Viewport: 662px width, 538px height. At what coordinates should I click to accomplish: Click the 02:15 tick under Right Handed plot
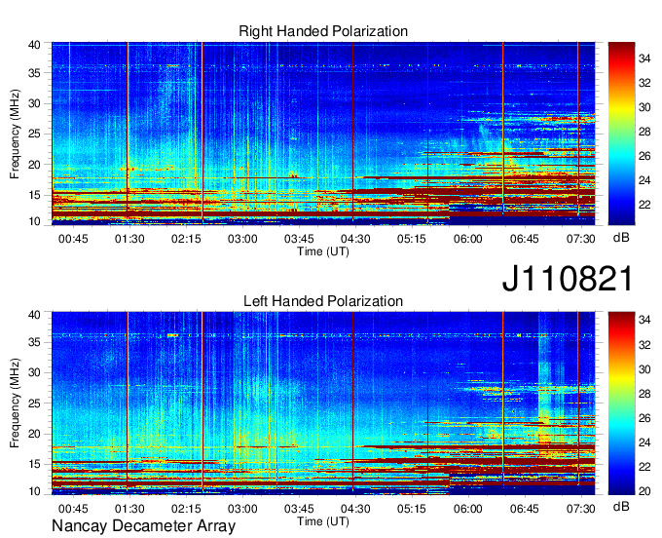coord(186,239)
